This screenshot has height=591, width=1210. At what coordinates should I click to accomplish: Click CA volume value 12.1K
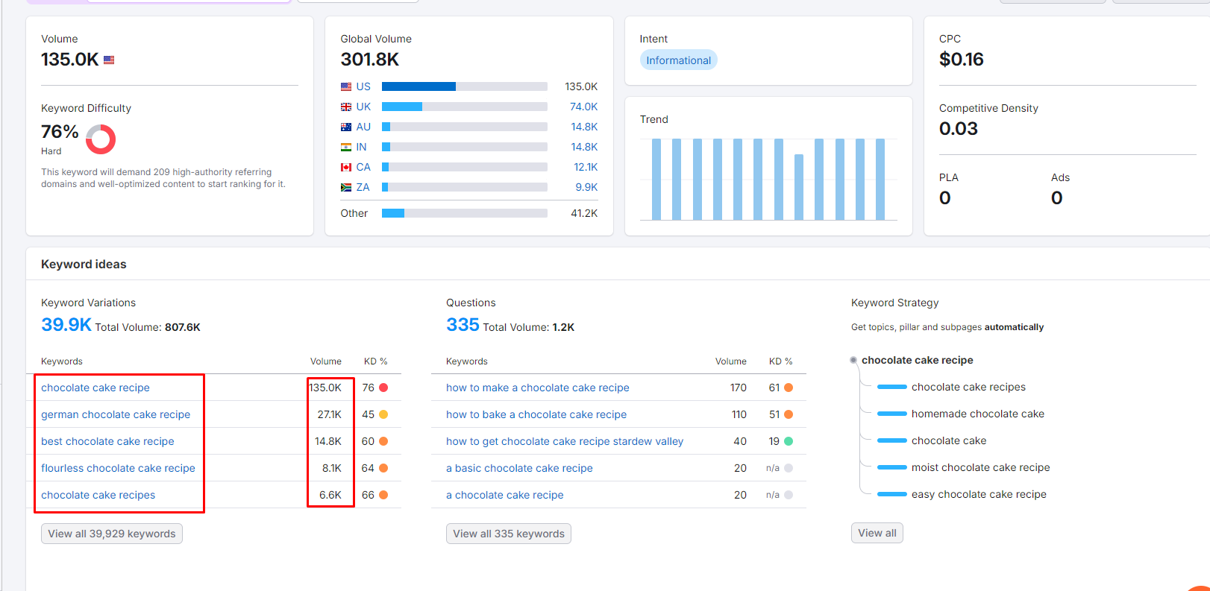pyautogui.click(x=586, y=167)
